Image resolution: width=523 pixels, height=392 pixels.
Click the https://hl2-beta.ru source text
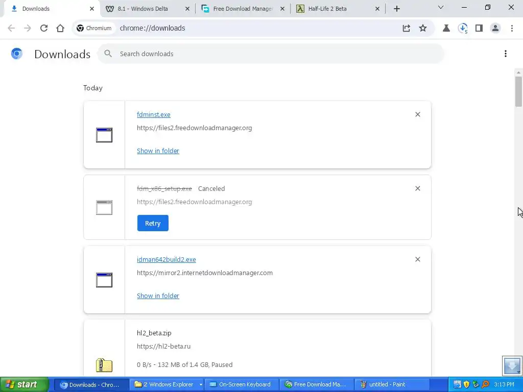163,347
